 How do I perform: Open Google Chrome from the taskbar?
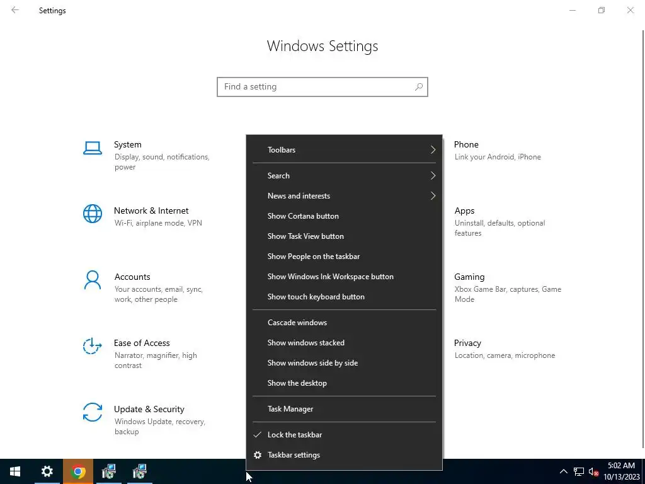click(78, 471)
